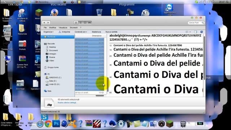Click the blue help icon

pyautogui.click(x=201, y=32)
